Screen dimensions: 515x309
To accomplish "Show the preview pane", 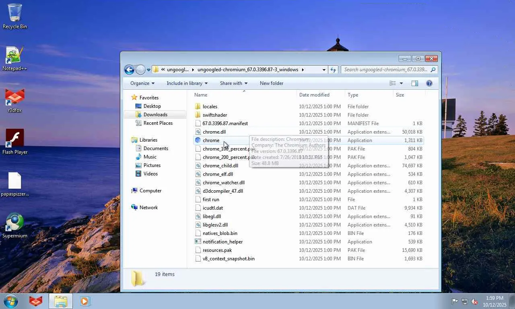I will 415,83.
